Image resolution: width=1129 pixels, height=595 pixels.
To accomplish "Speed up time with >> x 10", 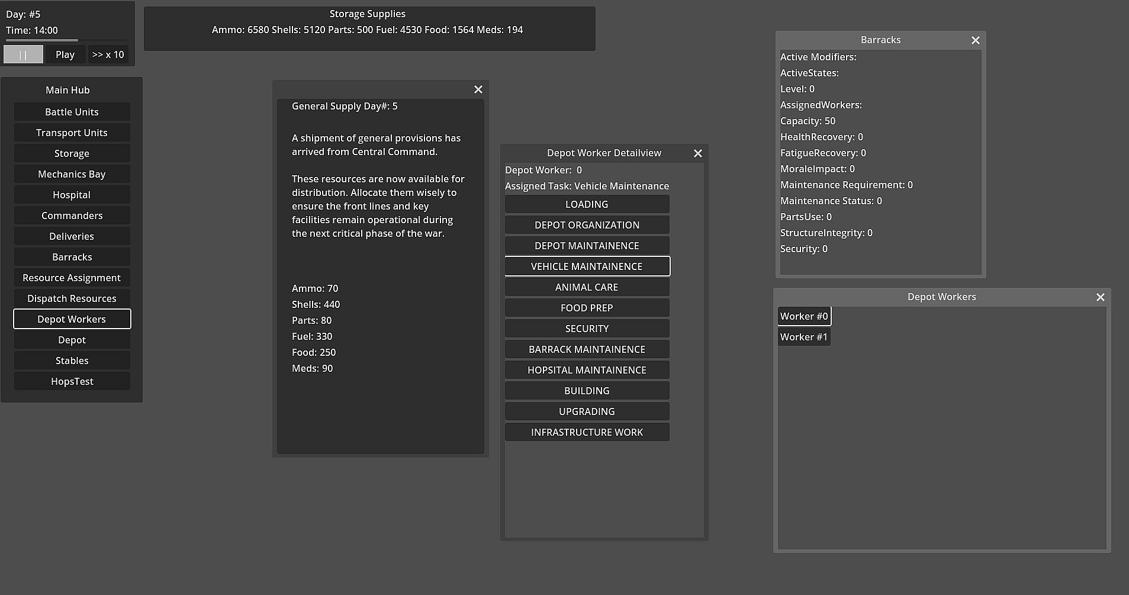I will [108, 54].
